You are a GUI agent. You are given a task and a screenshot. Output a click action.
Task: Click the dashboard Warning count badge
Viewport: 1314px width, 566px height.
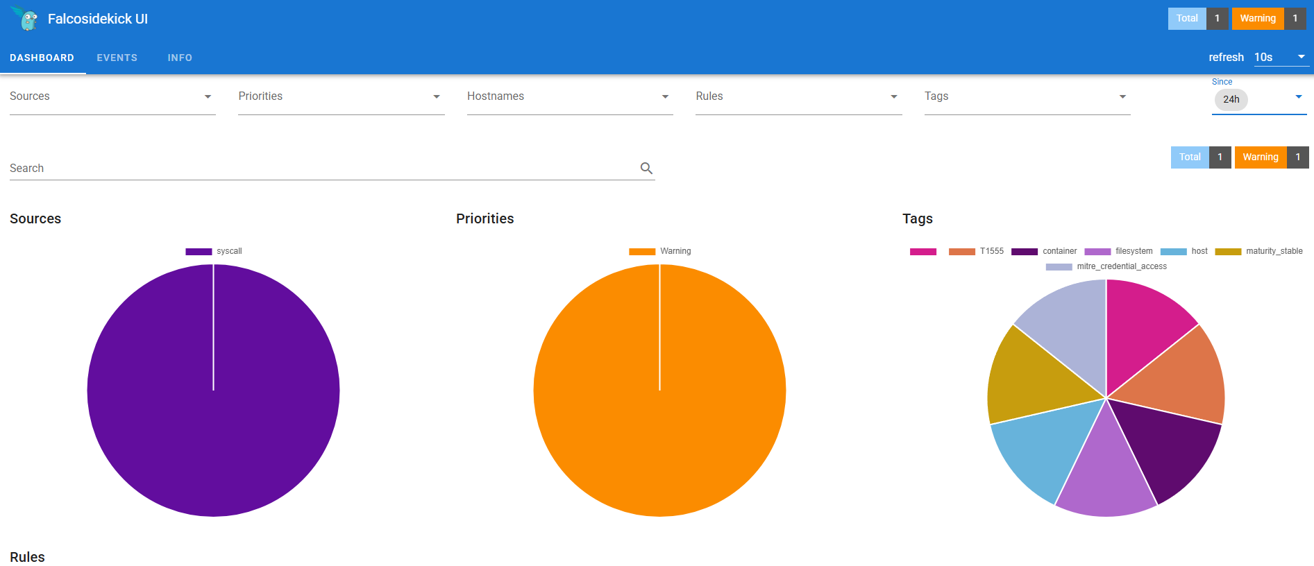(x=1271, y=157)
